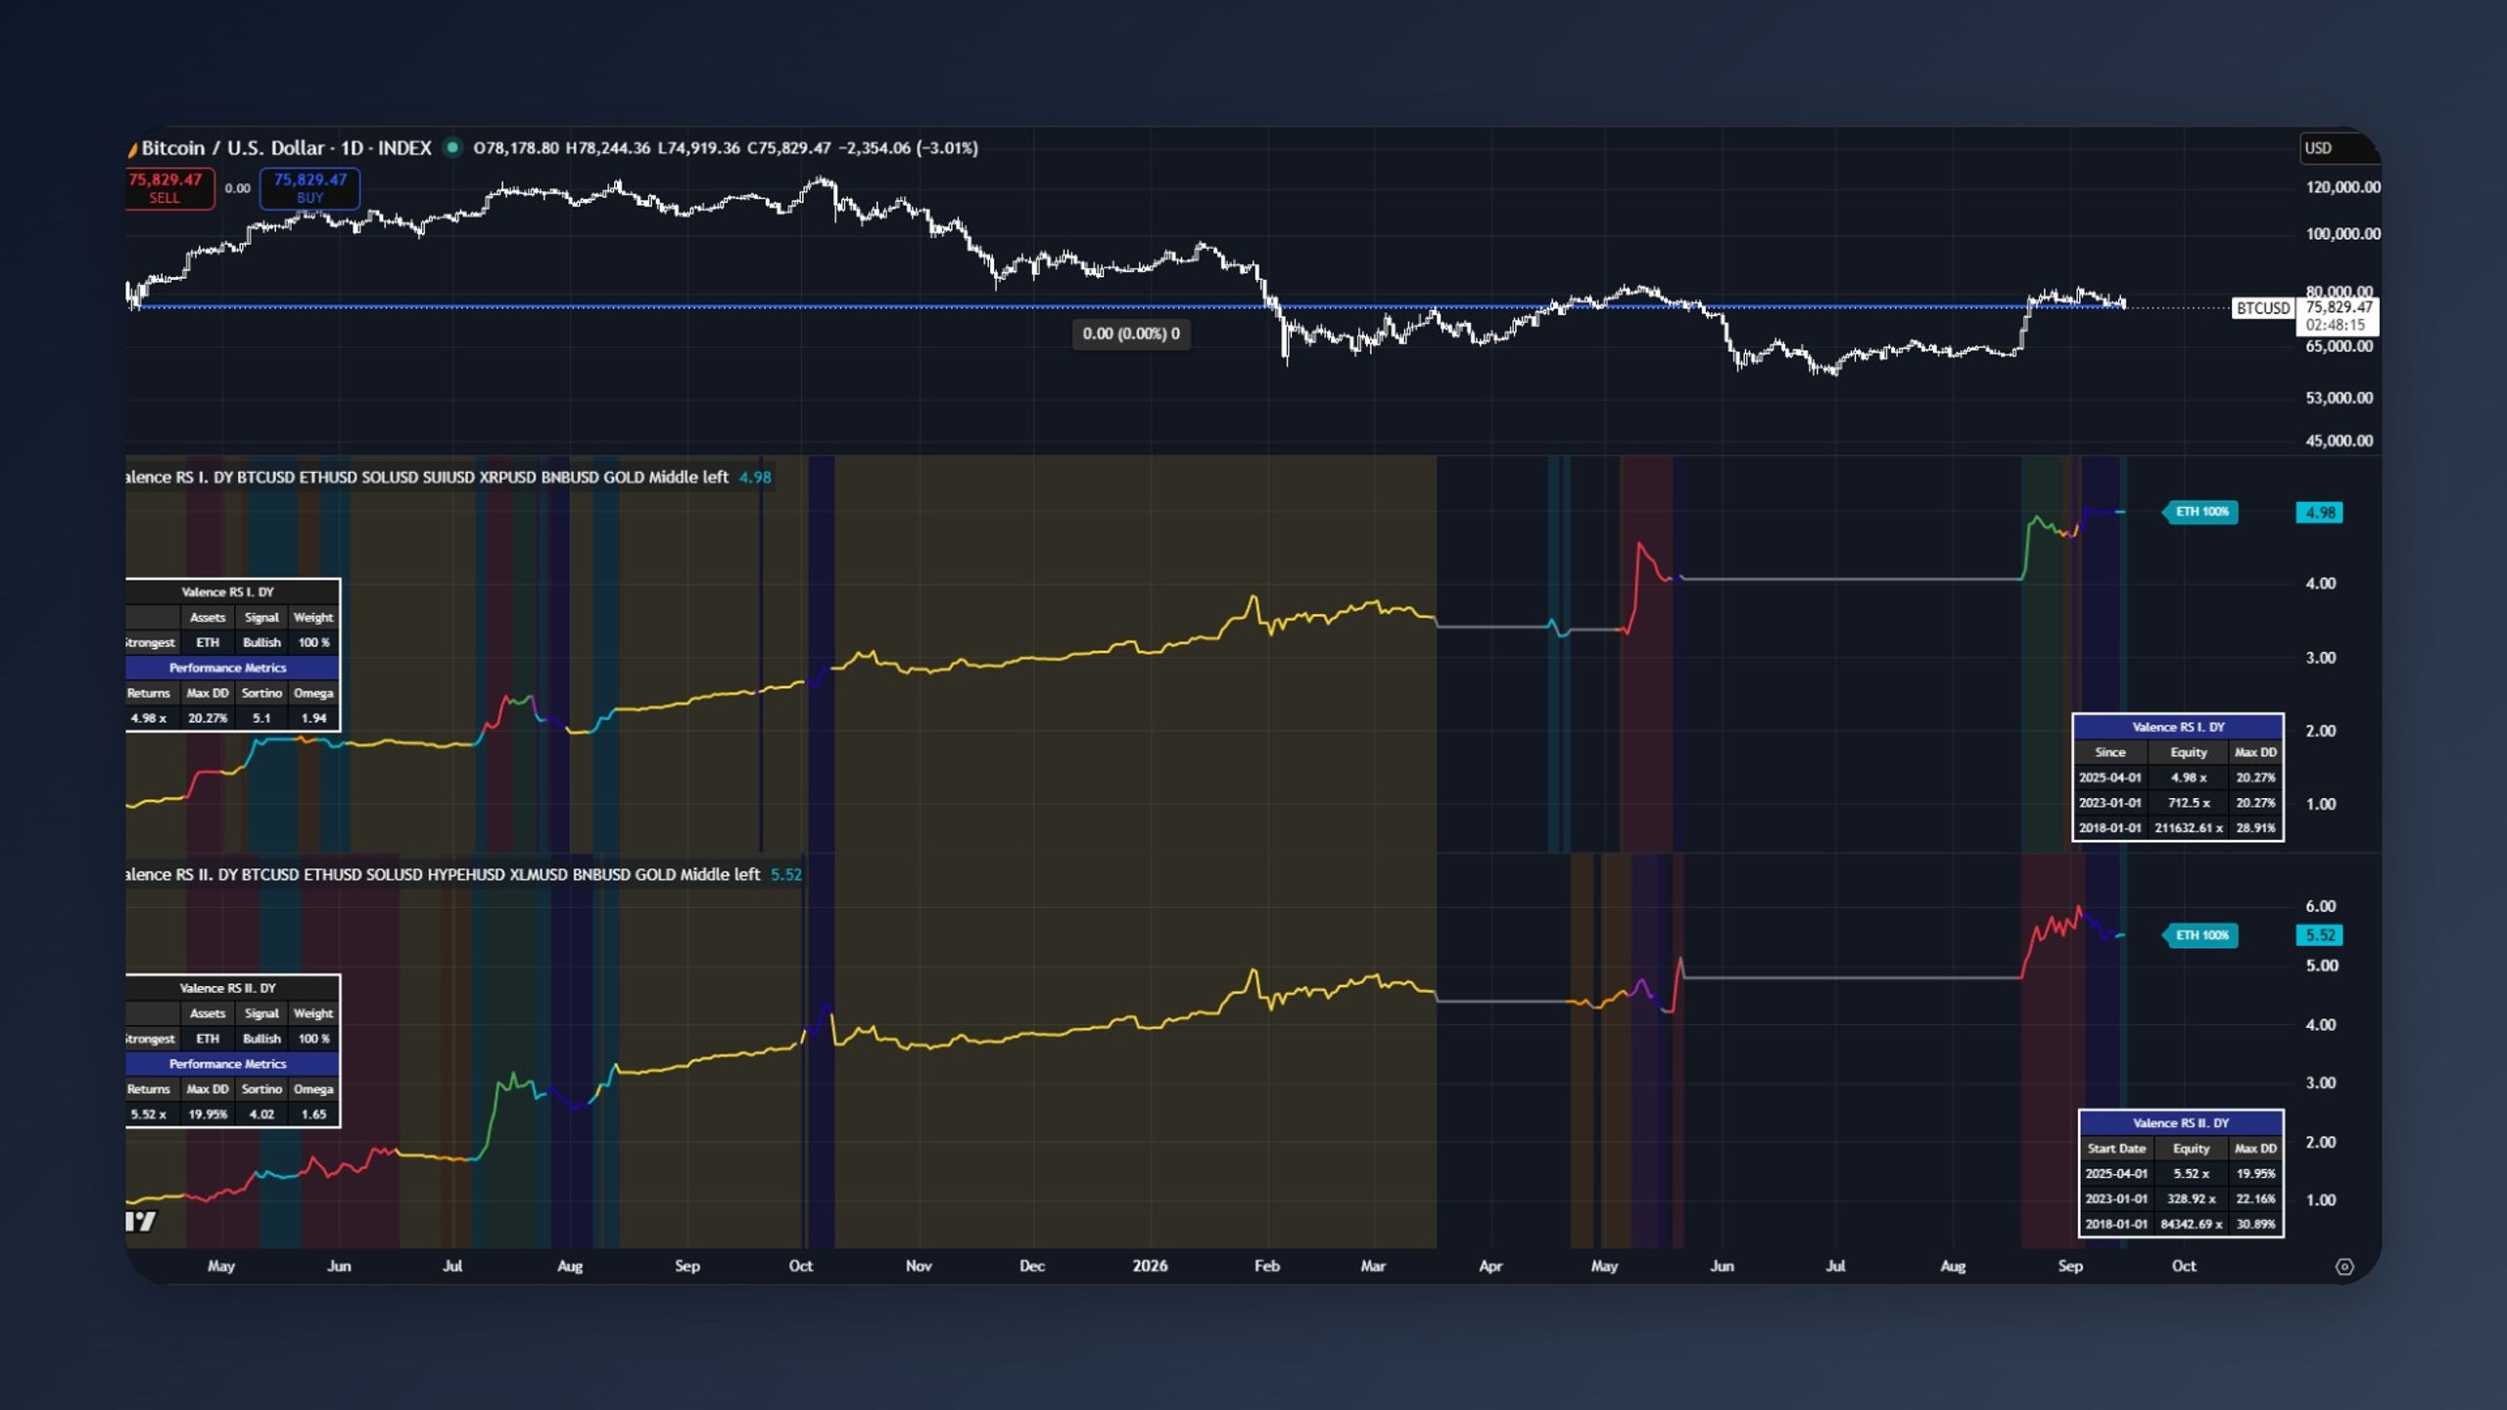Click the ETH 100% label in RS I pane
This screenshot has height=1410, width=2507.
point(2200,512)
